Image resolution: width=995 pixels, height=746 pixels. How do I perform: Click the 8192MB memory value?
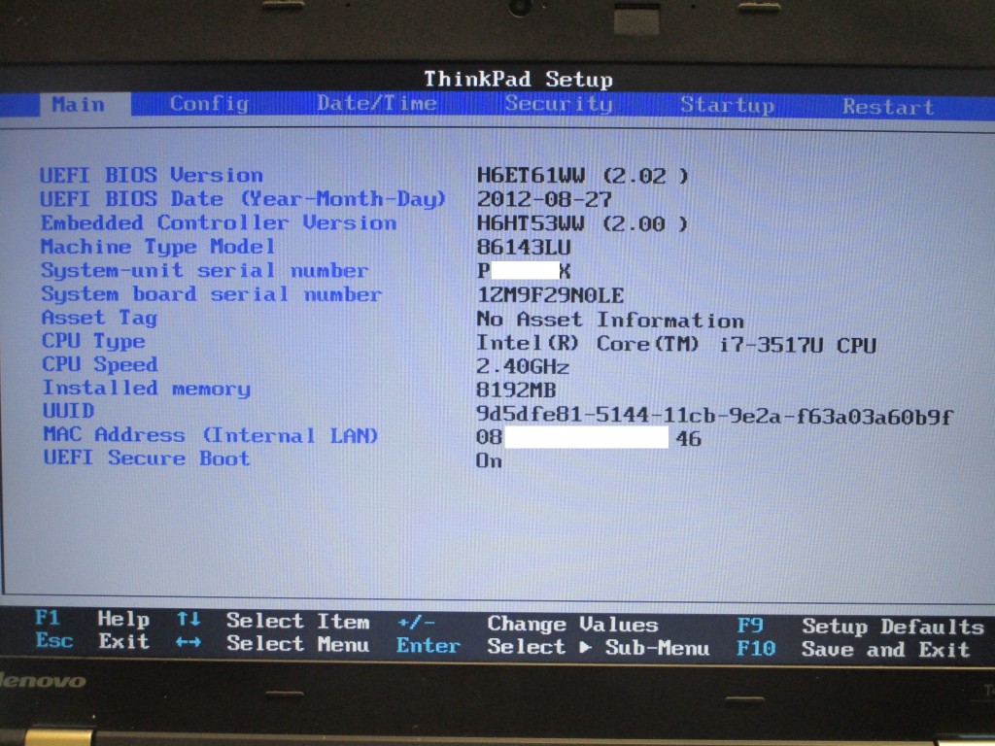coord(517,390)
